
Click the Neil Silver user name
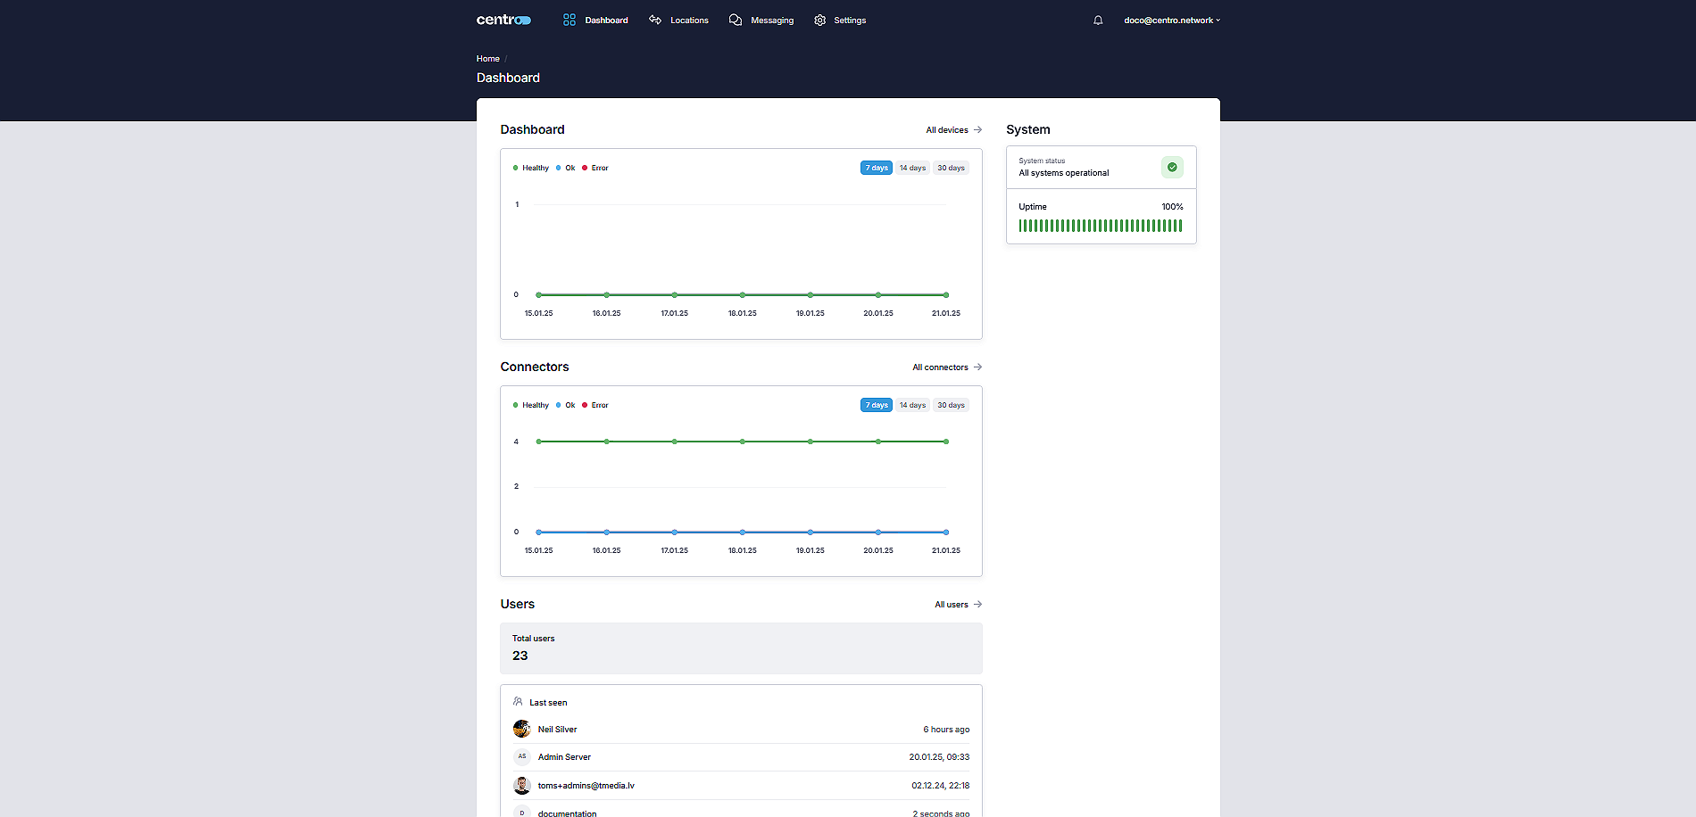(x=557, y=730)
